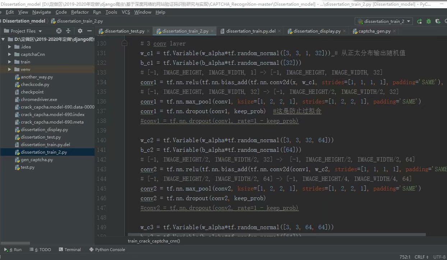Open the dissertation_train_2 run configuration dropdown
The width and height of the screenshot is (447, 260).
click(384, 21)
